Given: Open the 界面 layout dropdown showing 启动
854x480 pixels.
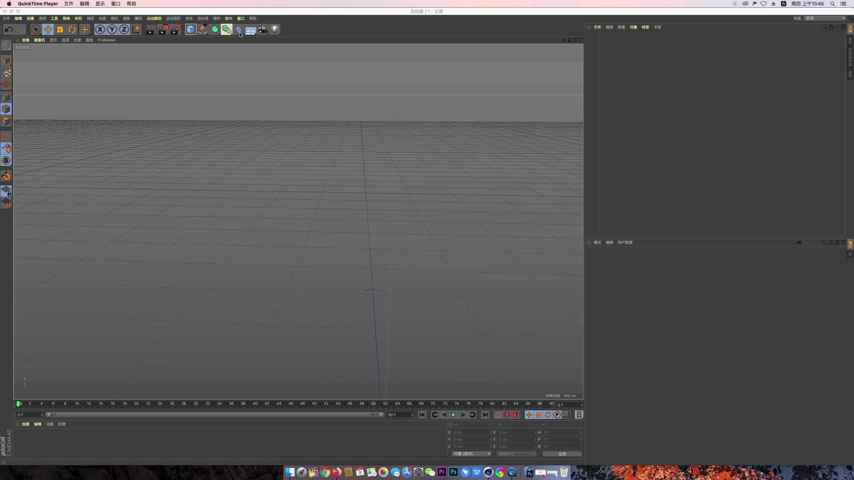Looking at the screenshot, I should click(825, 18).
